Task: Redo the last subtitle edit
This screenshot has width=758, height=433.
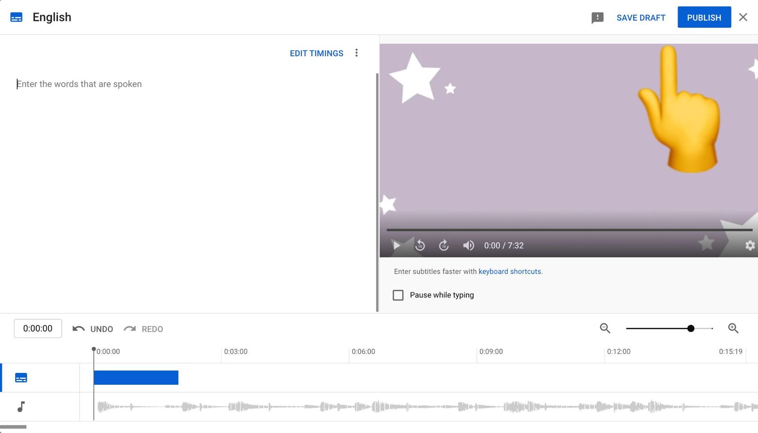Action: coord(143,329)
